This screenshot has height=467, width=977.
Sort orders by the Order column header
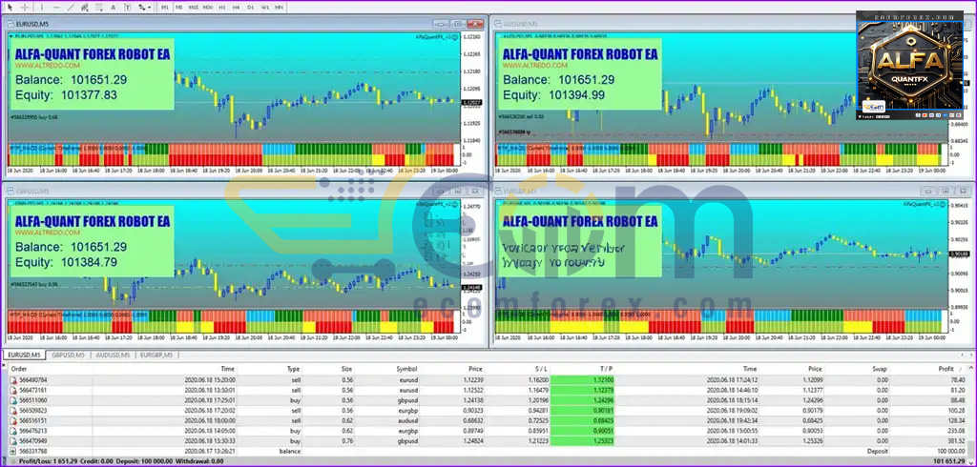pyautogui.click(x=19, y=369)
